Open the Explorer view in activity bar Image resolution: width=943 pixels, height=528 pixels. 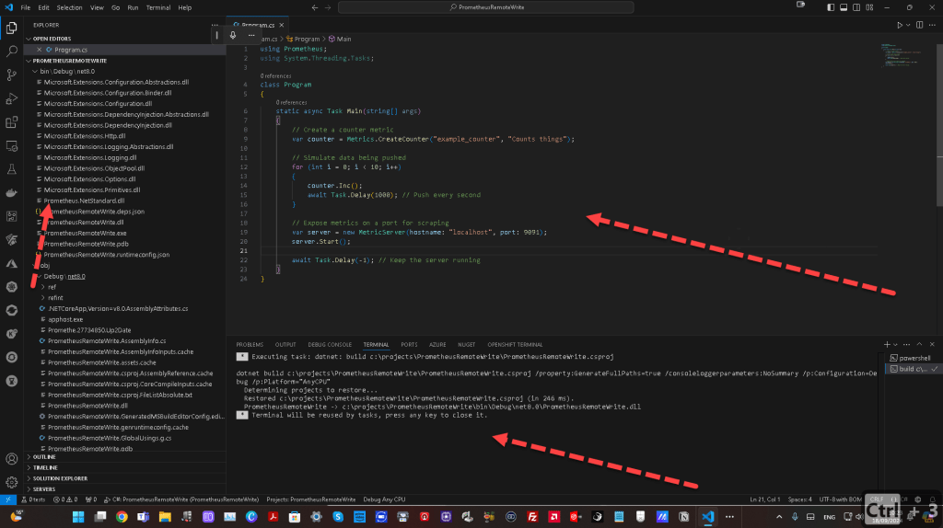pyautogui.click(x=11, y=28)
